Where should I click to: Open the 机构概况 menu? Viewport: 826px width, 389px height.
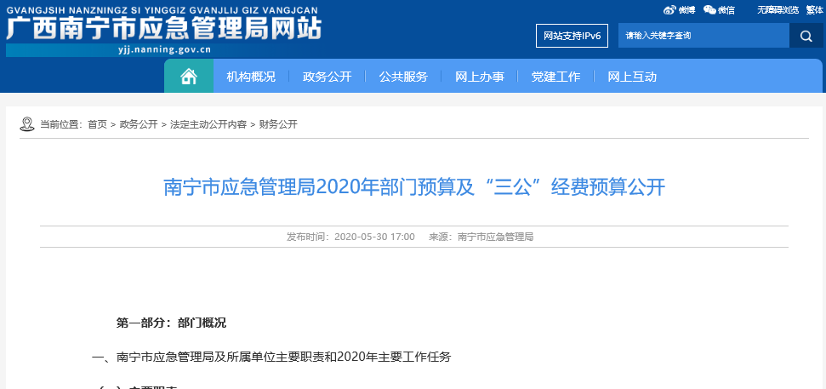(251, 77)
